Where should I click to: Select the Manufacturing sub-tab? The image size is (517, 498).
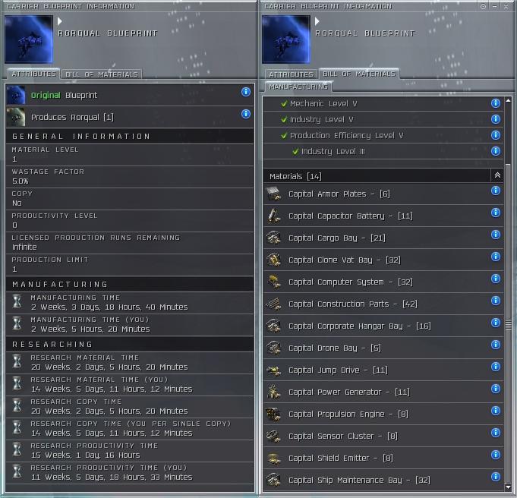click(x=298, y=87)
